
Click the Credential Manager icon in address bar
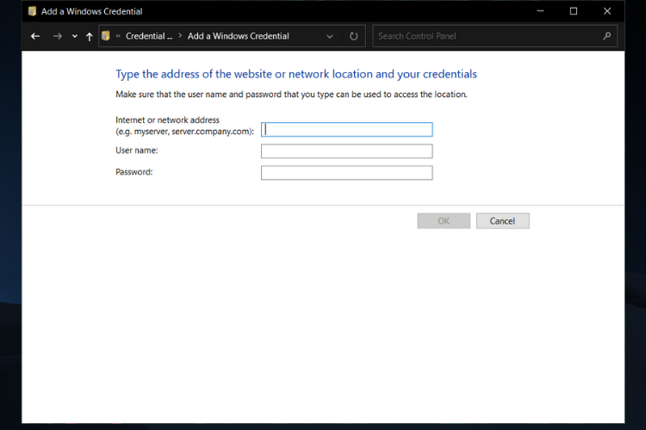pos(105,36)
